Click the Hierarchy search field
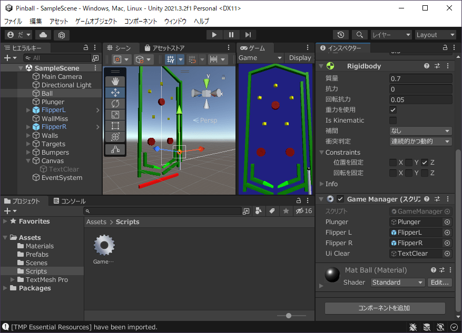 pyautogui.click(x=57, y=58)
